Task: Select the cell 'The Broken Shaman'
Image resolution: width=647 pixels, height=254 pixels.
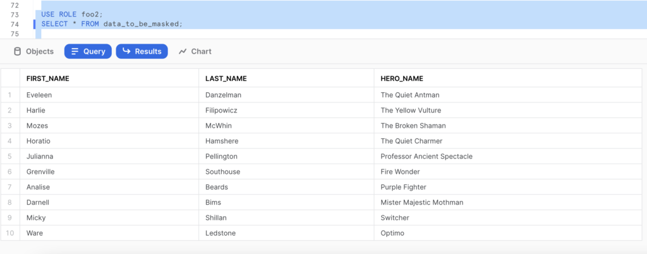Action: point(508,126)
